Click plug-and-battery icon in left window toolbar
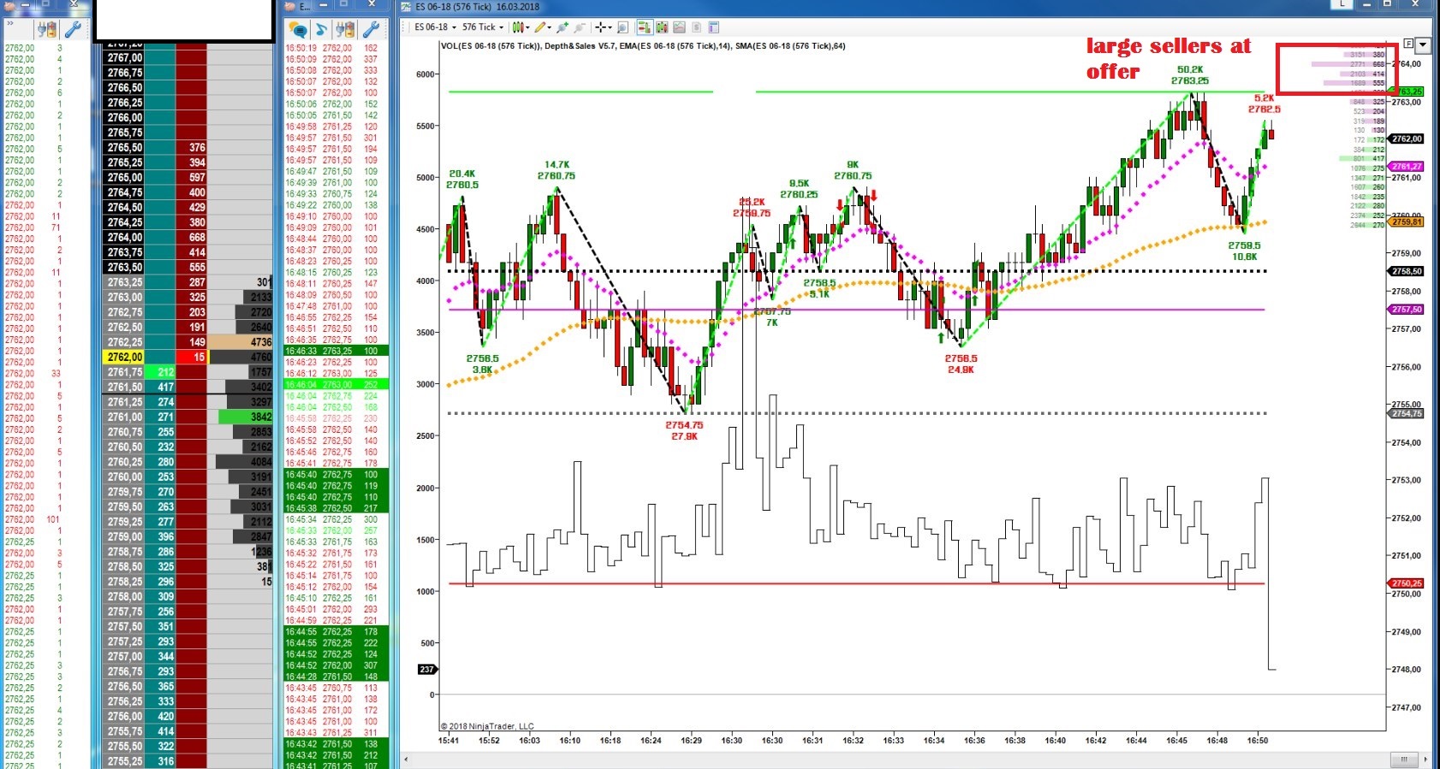The height and width of the screenshot is (769, 1440). click(48, 29)
